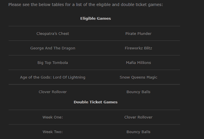Viewport: 204px width, 139px height.
Task: Select Bouncy Balls for Week Two
Action: [138, 132]
